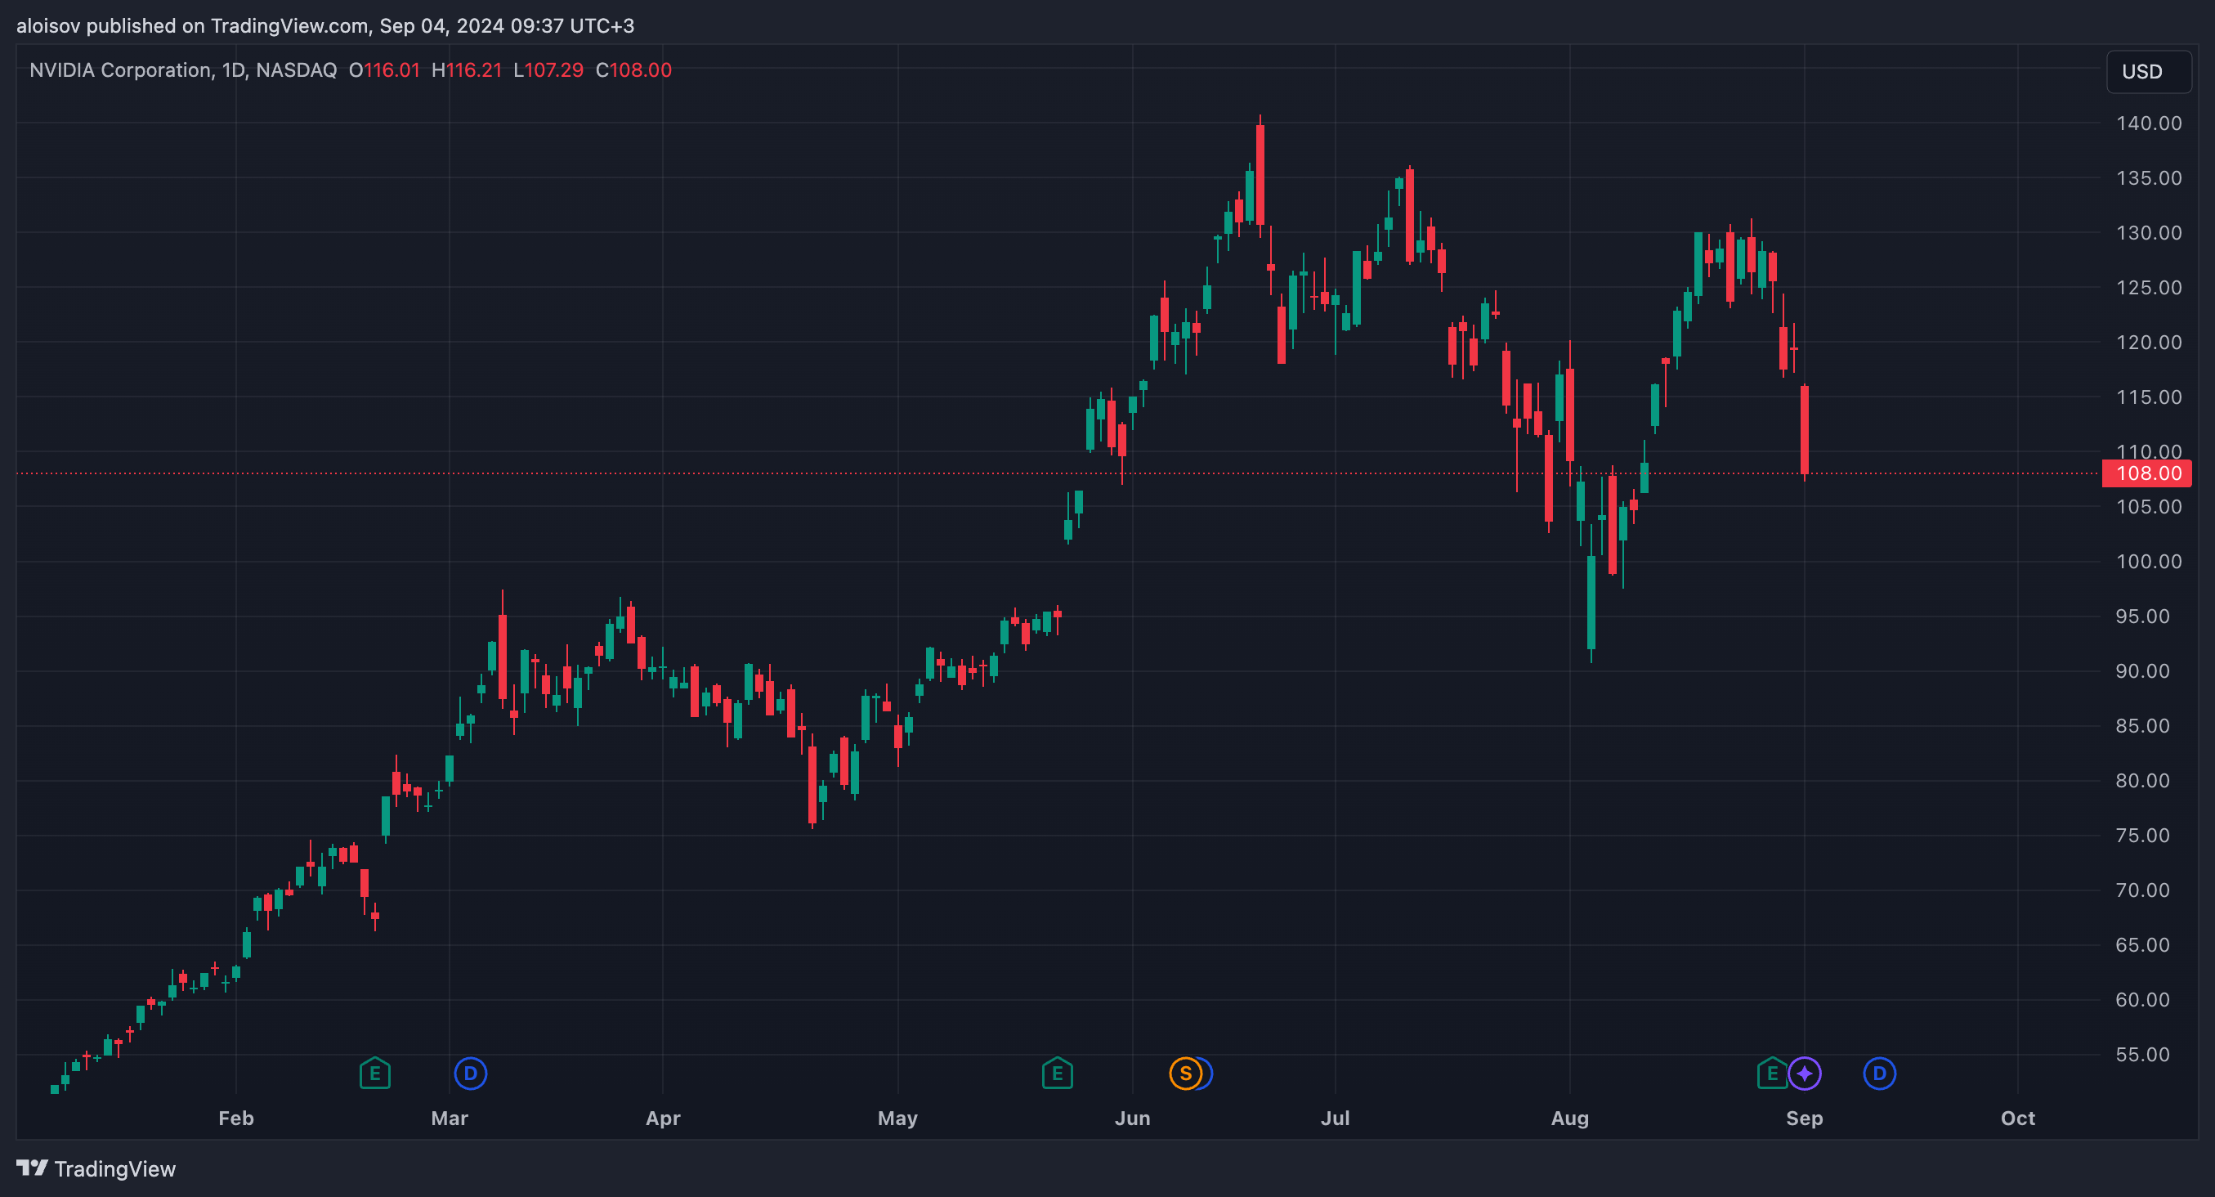
Task: Click the low value L107.29
Action: pyautogui.click(x=548, y=69)
